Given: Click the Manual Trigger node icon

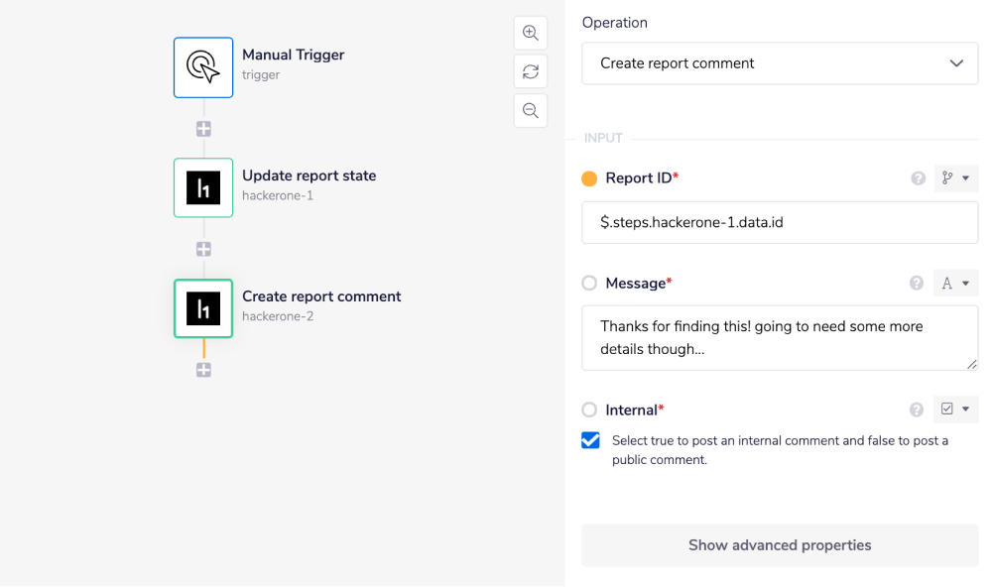Looking at the screenshot, I should pyautogui.click(x=203, y=67).
